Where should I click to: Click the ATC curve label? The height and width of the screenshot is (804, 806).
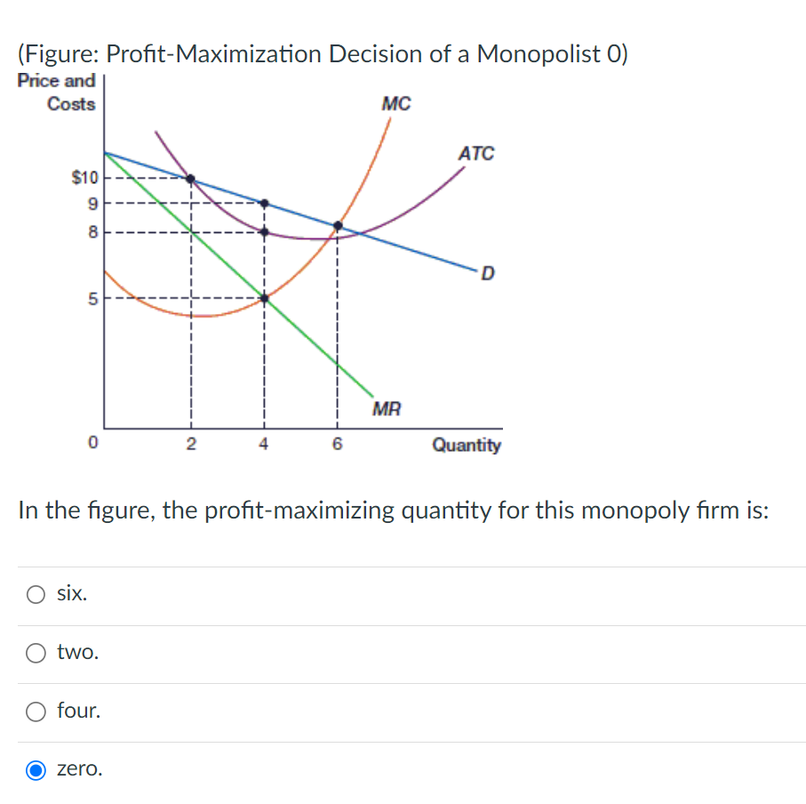[476, 154]
